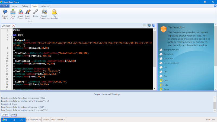Place cursor in Init() code line 1
Screen dimensions: 217x122
[x=17, y=30]
